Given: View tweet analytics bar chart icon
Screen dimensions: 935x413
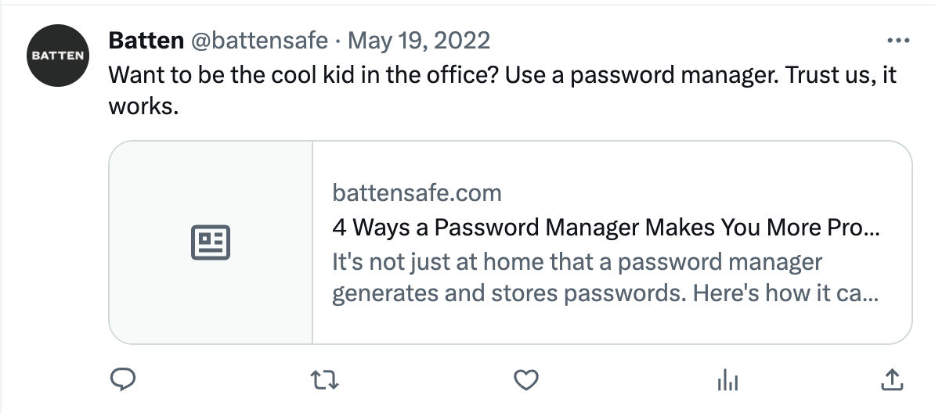Looking at the screenshot, I should [727, 379].
